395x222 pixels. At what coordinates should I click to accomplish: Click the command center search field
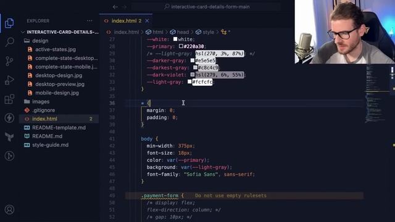207,7
